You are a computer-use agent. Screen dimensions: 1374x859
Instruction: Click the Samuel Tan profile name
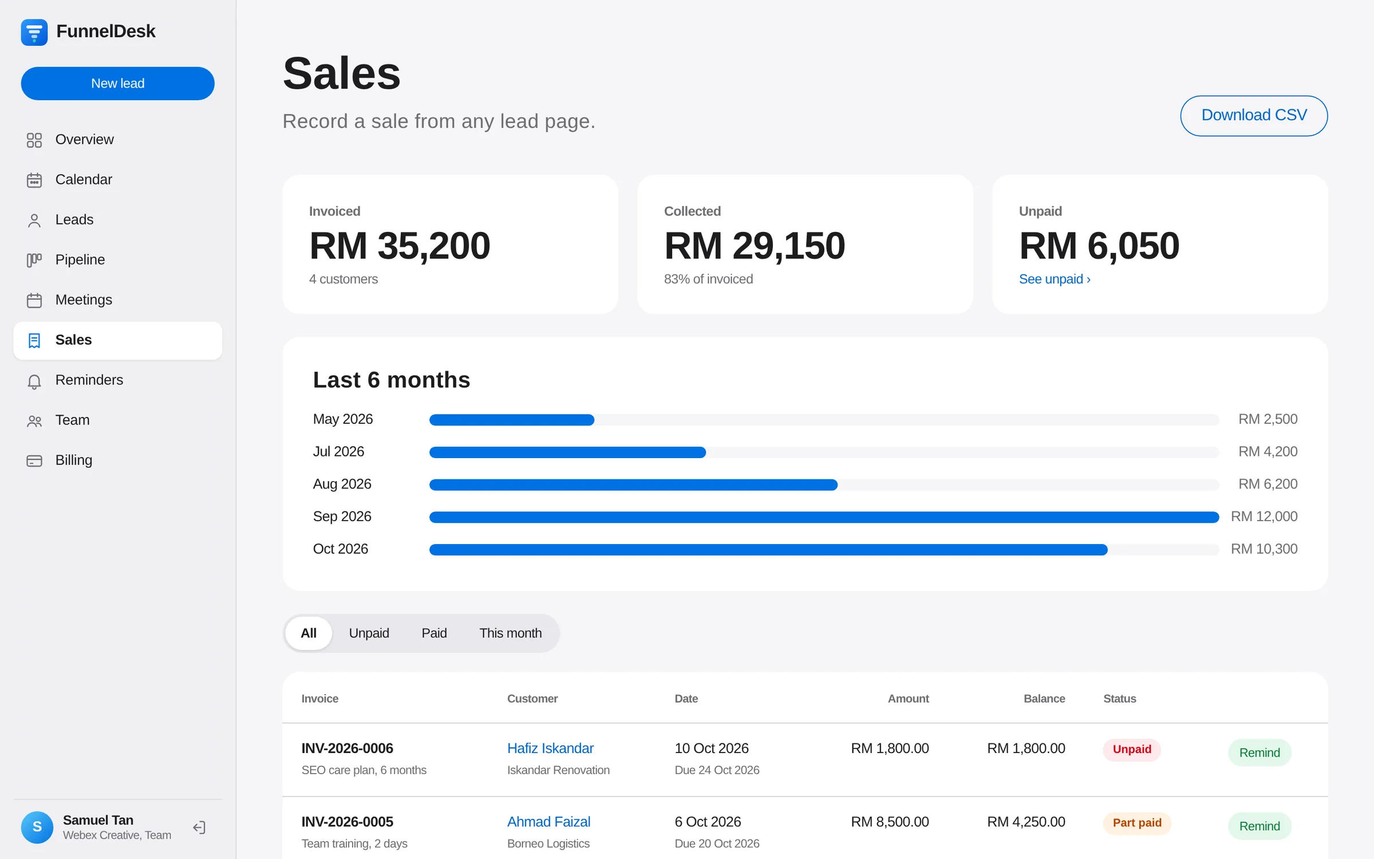point(98,820)
